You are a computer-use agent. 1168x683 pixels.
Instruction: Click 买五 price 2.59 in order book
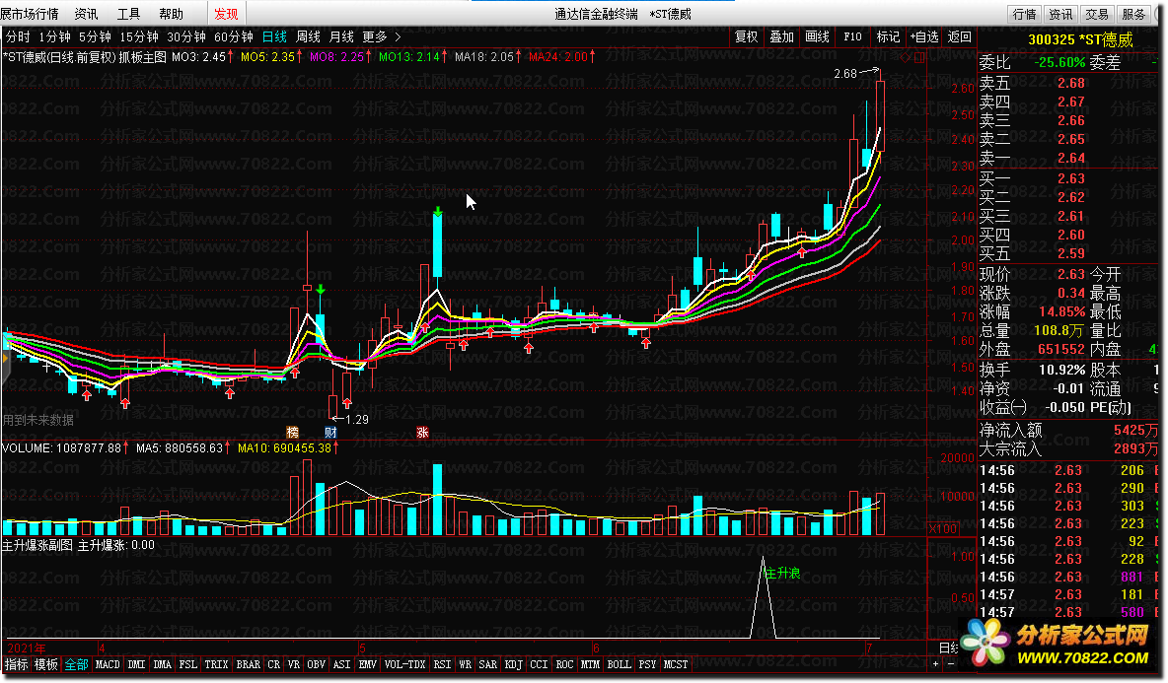point(1070,253)
